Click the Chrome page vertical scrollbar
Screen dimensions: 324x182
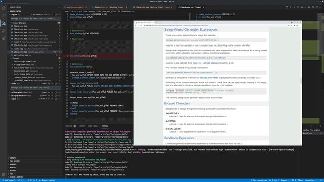click(301, 81)
